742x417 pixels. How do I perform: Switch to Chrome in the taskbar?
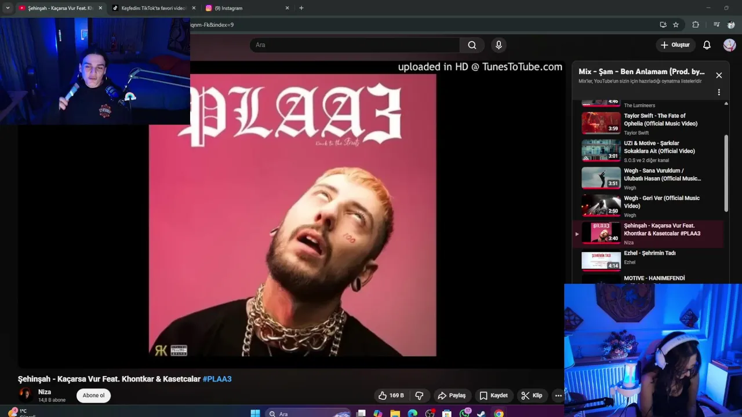[x=499, y=413]
